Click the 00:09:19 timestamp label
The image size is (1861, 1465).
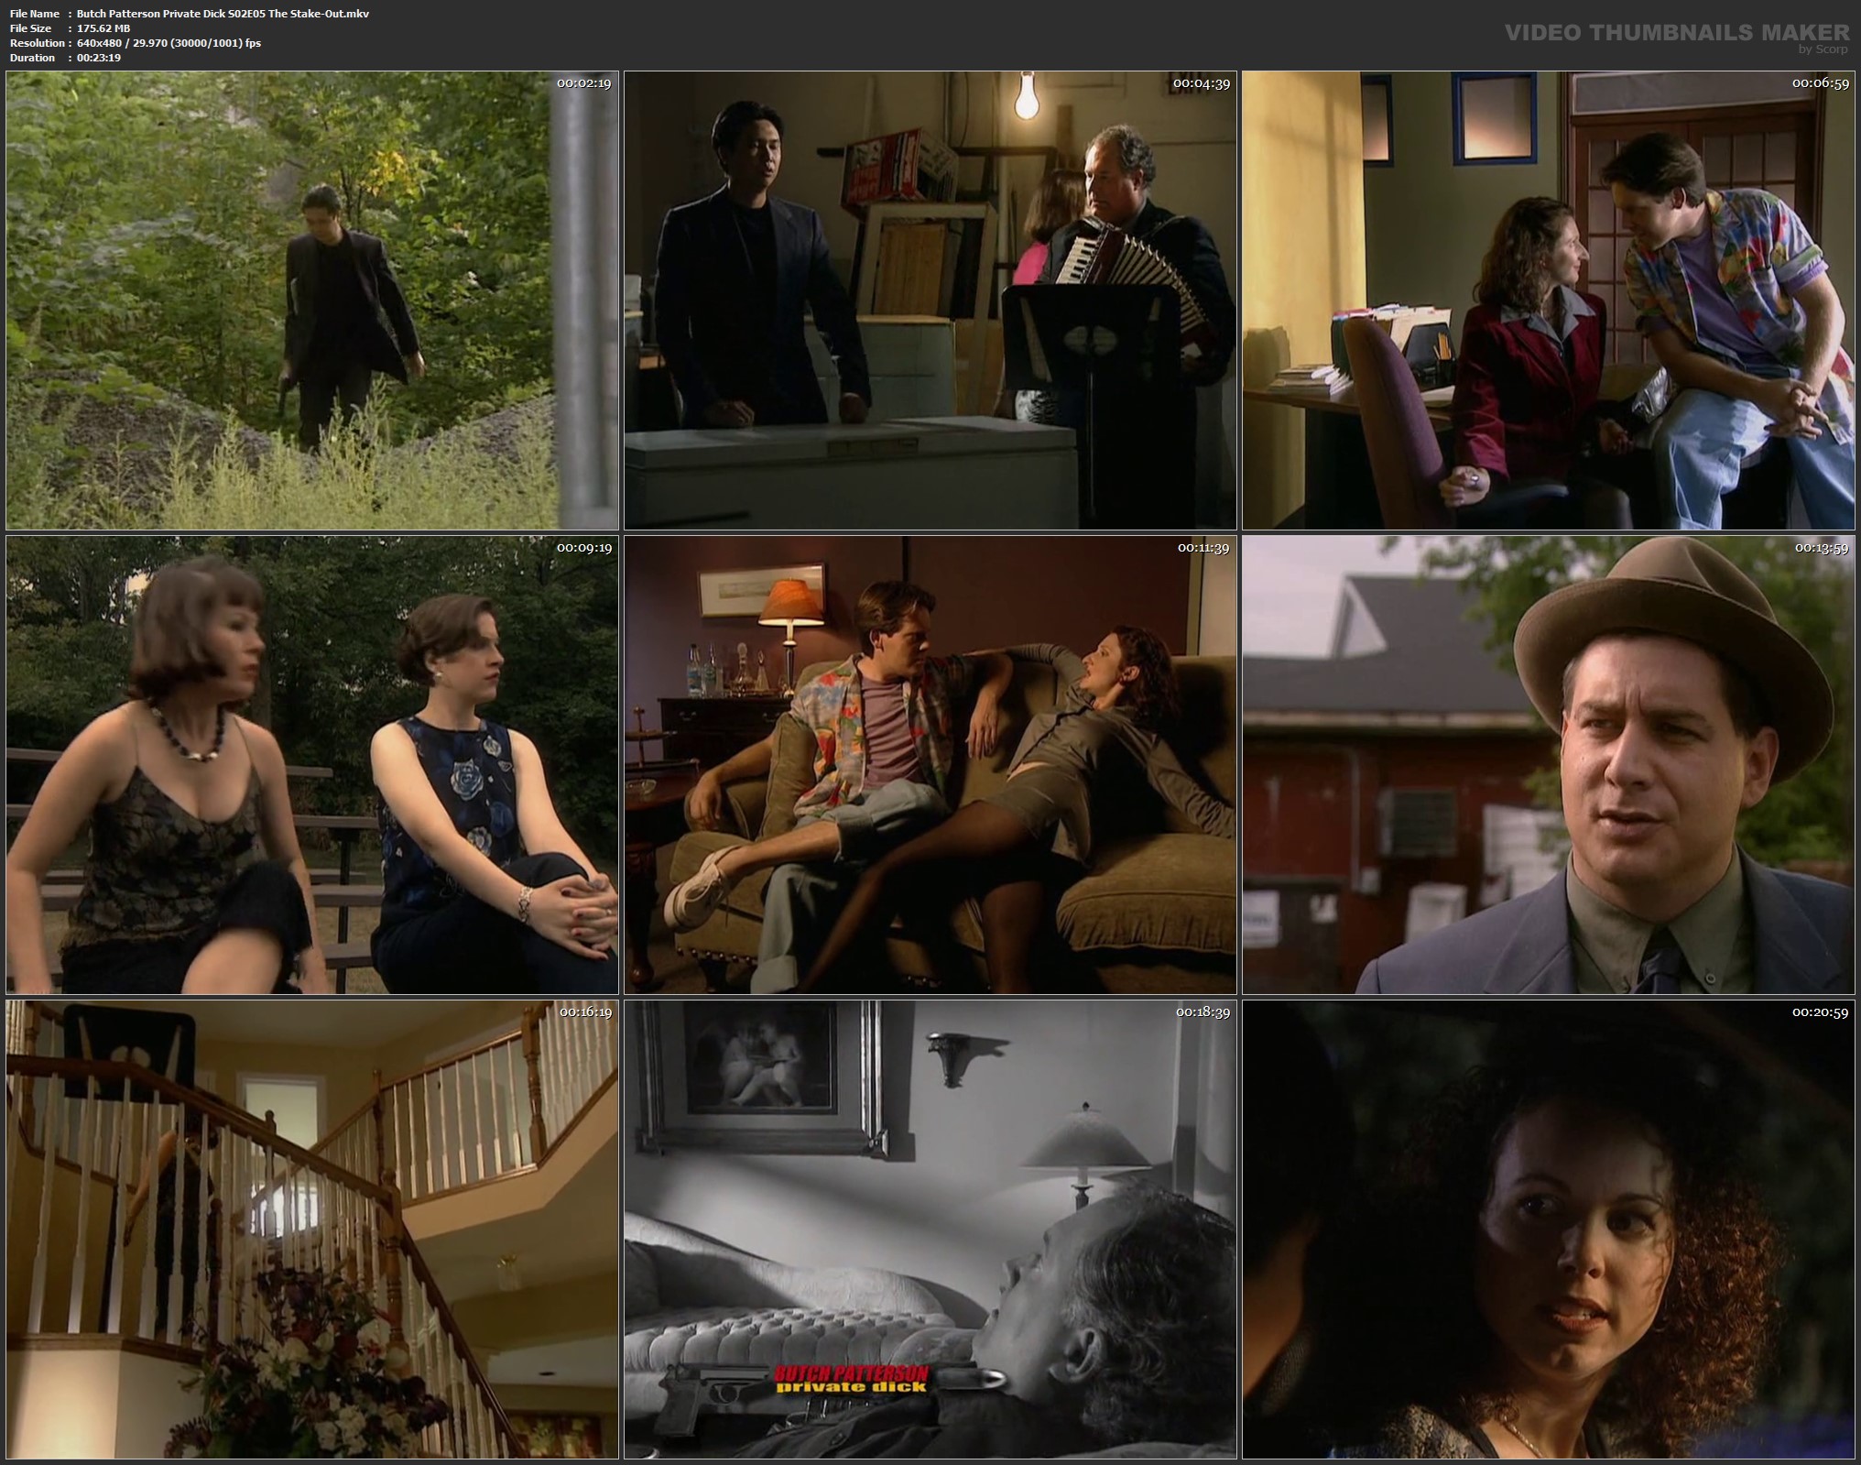583,548
